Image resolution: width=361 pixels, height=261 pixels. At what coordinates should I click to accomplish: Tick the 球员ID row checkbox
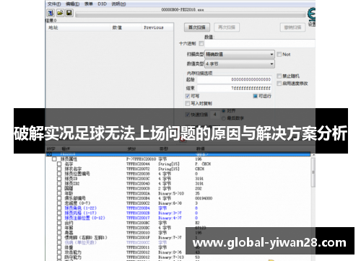point(59,179)
